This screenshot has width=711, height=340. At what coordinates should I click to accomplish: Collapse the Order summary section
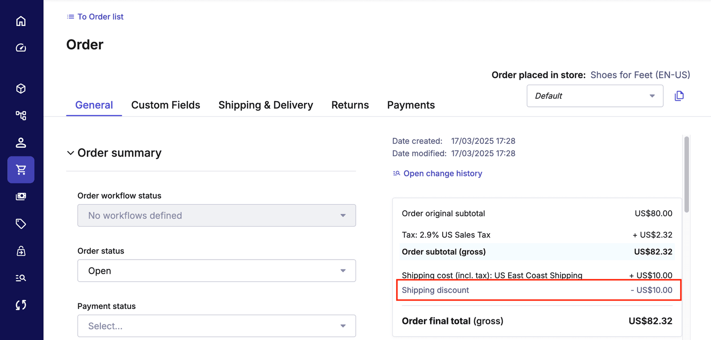coord(70,152)
